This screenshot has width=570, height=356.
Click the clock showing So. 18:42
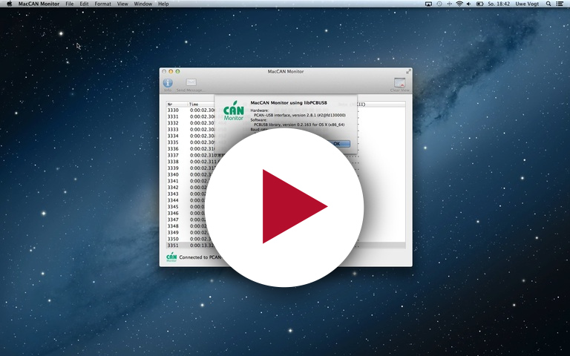499,4
